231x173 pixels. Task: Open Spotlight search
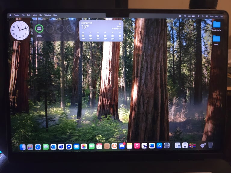[x=203, y=16]
